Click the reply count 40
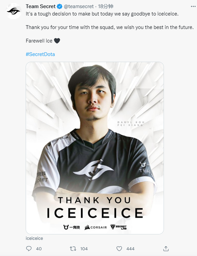 click(x=39, y=248)
